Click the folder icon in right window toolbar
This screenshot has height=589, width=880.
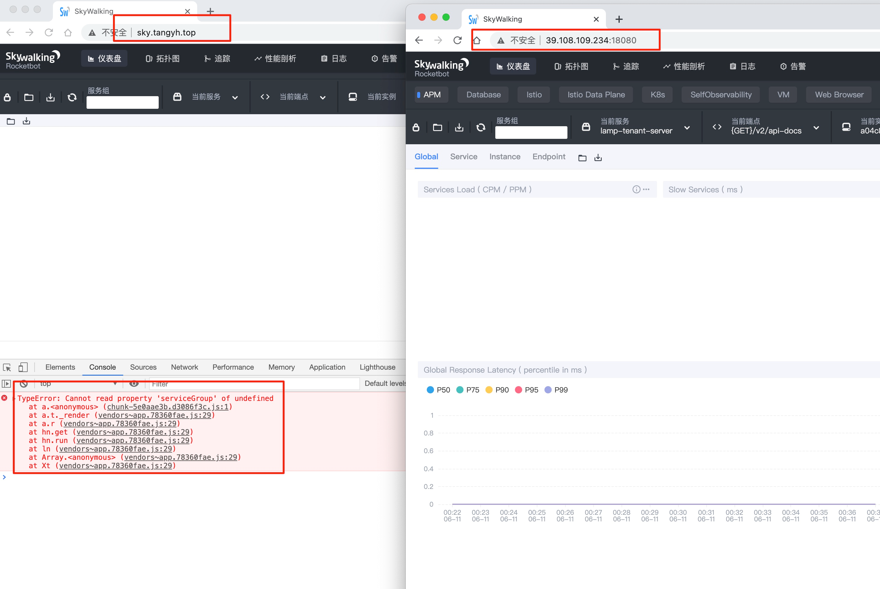tap(437, 127)
